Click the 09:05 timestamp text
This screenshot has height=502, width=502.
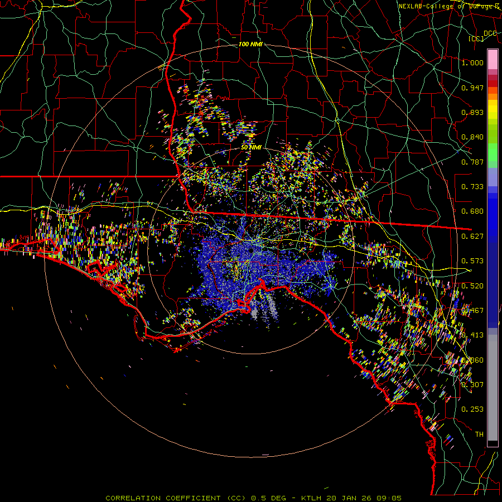click(388, 498)
